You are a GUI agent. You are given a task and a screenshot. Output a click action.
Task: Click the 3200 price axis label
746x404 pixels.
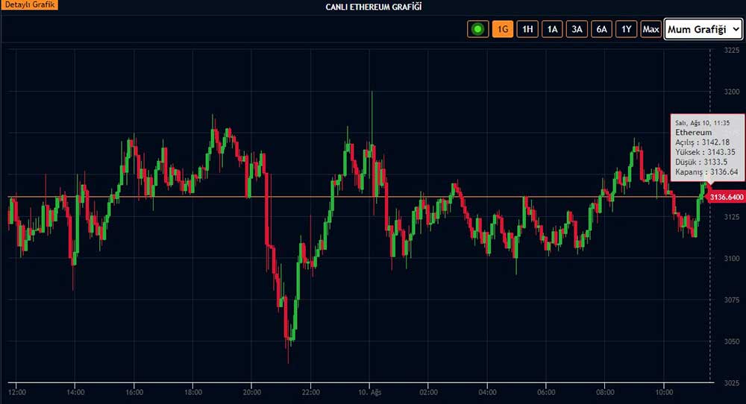point(732,92)
